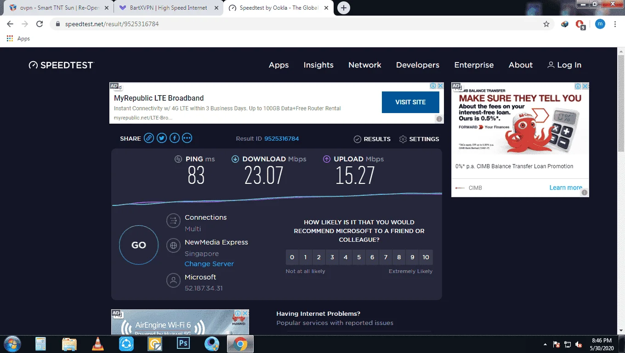This screenshot has width=625, height=353.
Task: Click Log In
Action: pyautogui.click(x=564, y=65)
